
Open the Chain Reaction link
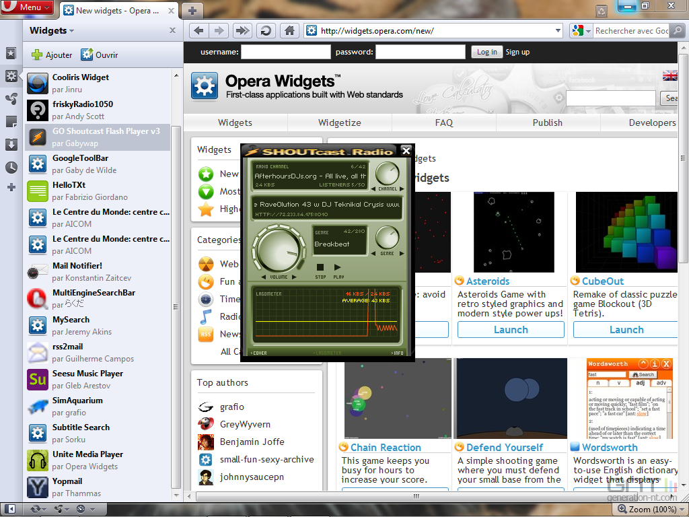(x=386, y=447)
